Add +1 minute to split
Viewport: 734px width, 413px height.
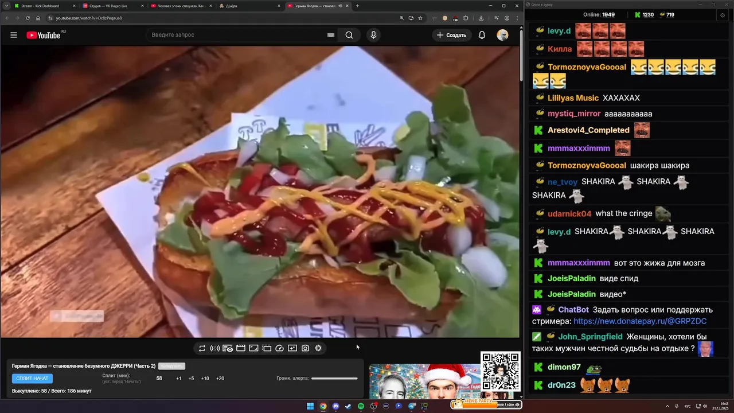[x=179, y=379]
